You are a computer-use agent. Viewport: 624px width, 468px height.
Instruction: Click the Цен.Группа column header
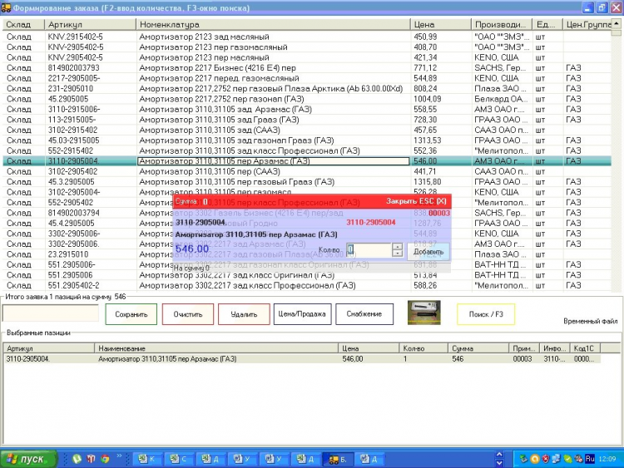[x=587, y=25]
